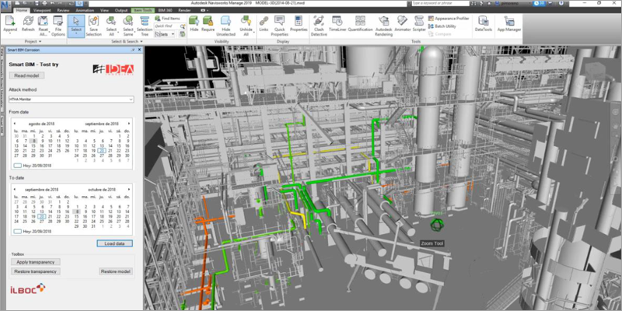
Task: Click the Save Selection icon
Action: point(93,22)
